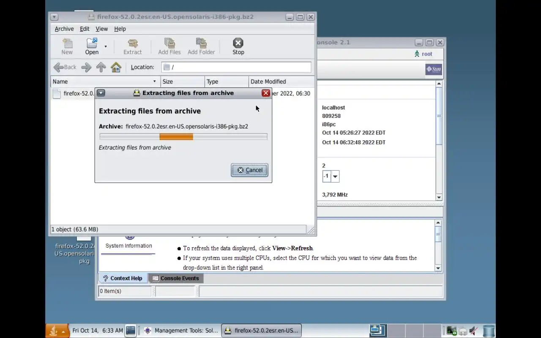Viewport: 541px width, 338px height.
Task: Open the Edit menu
Action: pyautogui.click(x=85, y=29)
